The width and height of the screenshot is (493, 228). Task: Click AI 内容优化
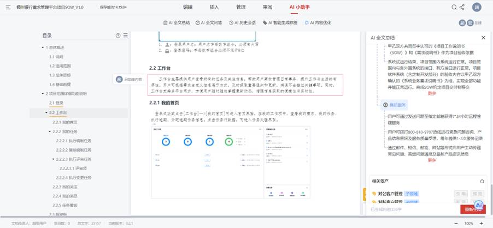[x=318, y=22]
